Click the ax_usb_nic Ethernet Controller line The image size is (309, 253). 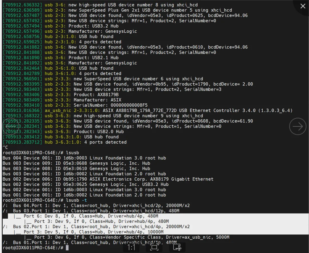[x=148, y=111]
